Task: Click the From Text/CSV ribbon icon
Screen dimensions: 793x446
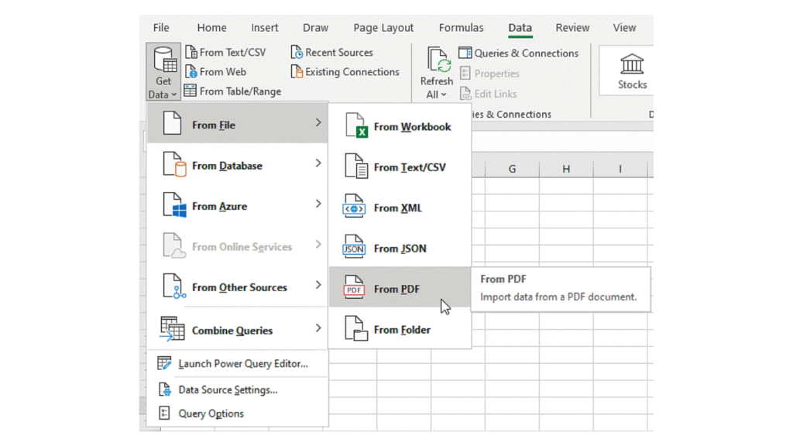Action: click(x=191, y=52)
